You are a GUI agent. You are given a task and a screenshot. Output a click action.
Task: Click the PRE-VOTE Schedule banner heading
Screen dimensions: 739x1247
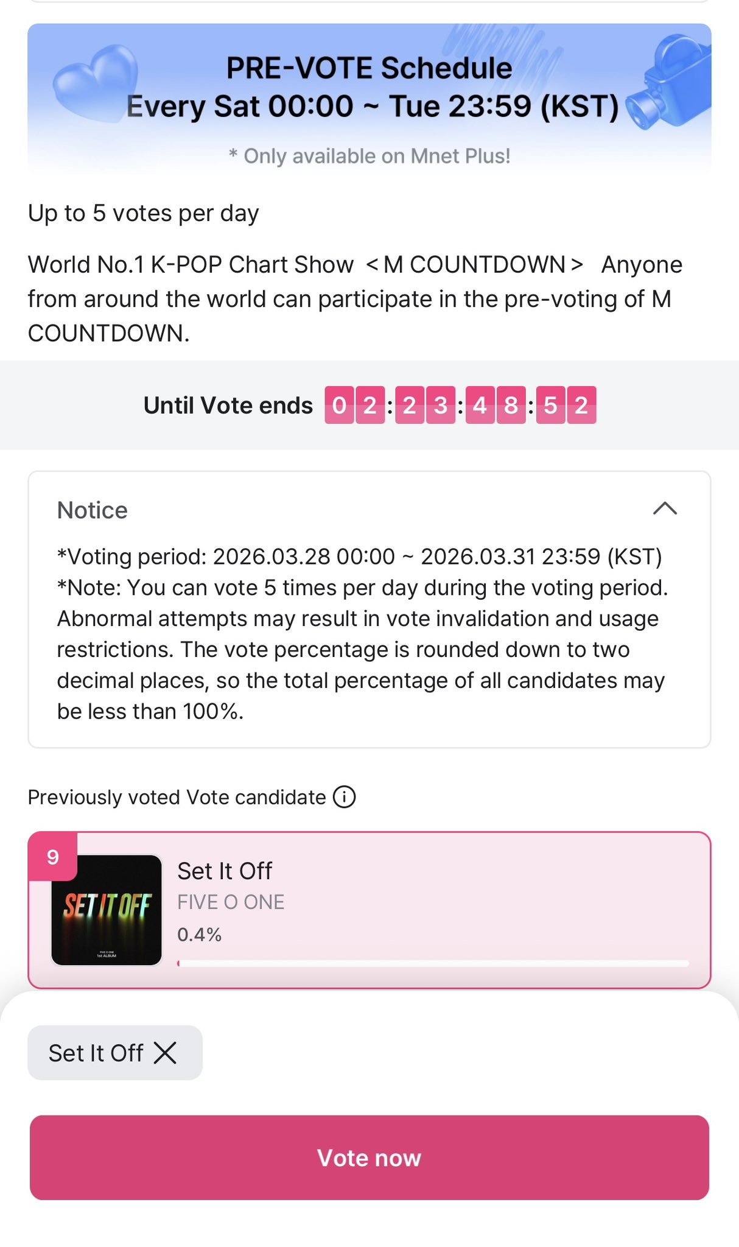tap(369, 68)
